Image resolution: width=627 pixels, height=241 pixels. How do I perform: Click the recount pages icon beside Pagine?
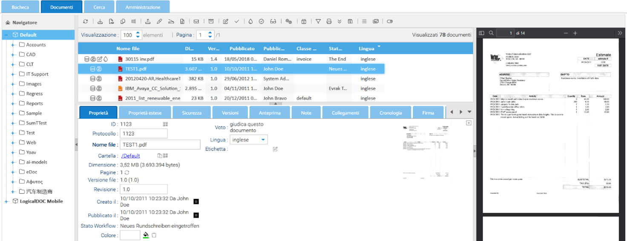point(127,173)
